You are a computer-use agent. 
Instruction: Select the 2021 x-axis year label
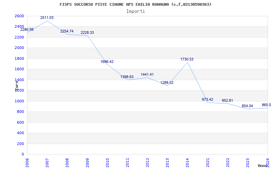coord(208,163)
